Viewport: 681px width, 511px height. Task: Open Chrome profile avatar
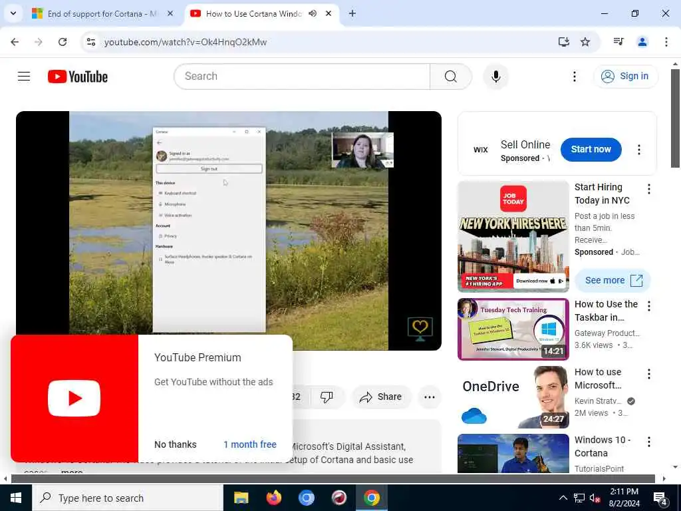[x=642, y=42]
